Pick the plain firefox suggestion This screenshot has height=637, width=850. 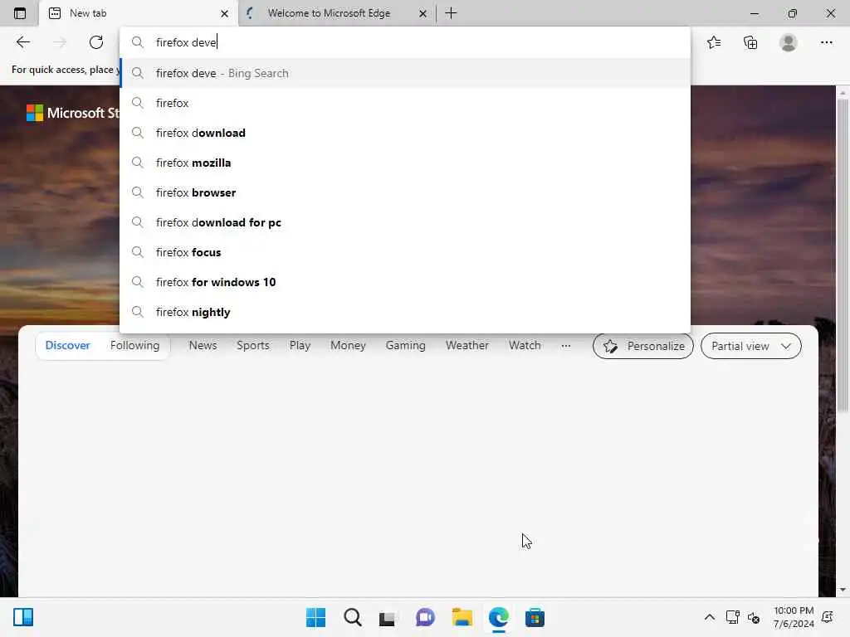pos(405,103)
